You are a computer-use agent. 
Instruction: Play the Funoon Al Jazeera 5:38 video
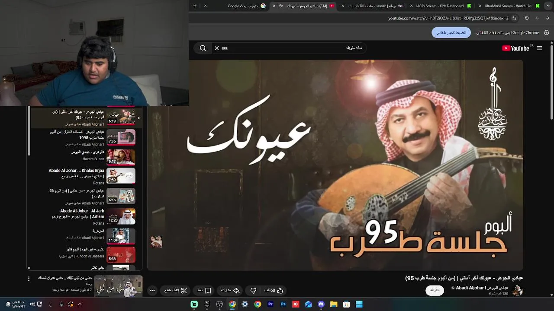[121, 256]
